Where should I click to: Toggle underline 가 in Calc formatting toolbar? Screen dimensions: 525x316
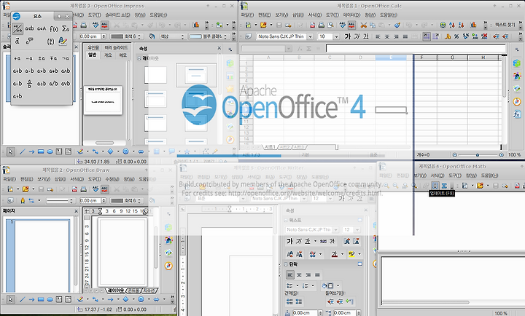point(365,36)
